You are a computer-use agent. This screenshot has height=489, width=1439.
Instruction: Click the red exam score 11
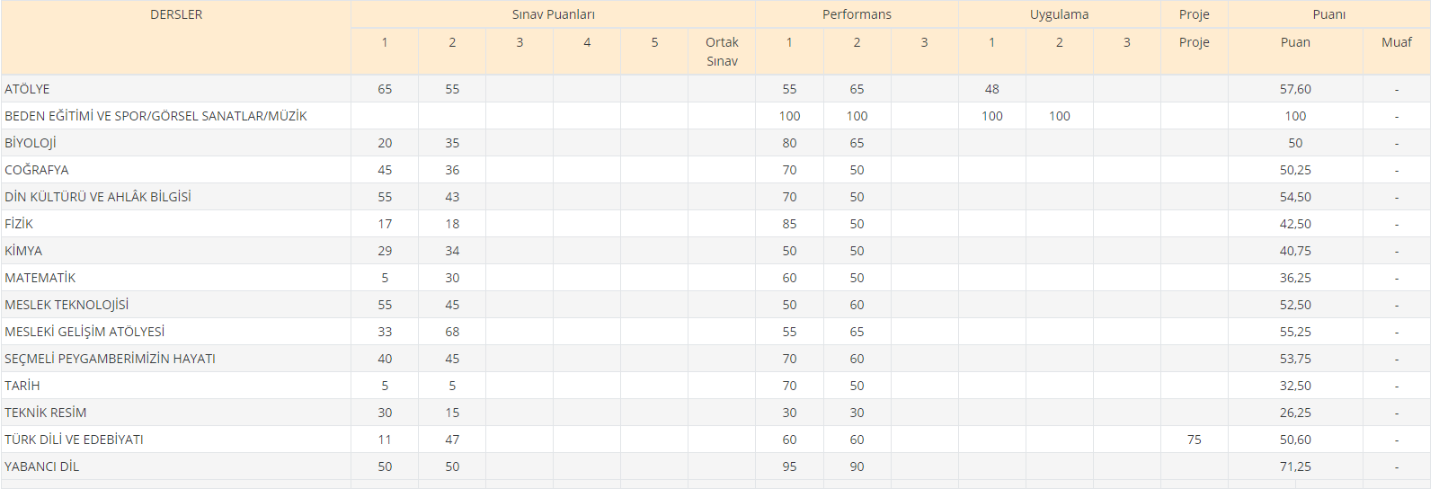(385, 440)
